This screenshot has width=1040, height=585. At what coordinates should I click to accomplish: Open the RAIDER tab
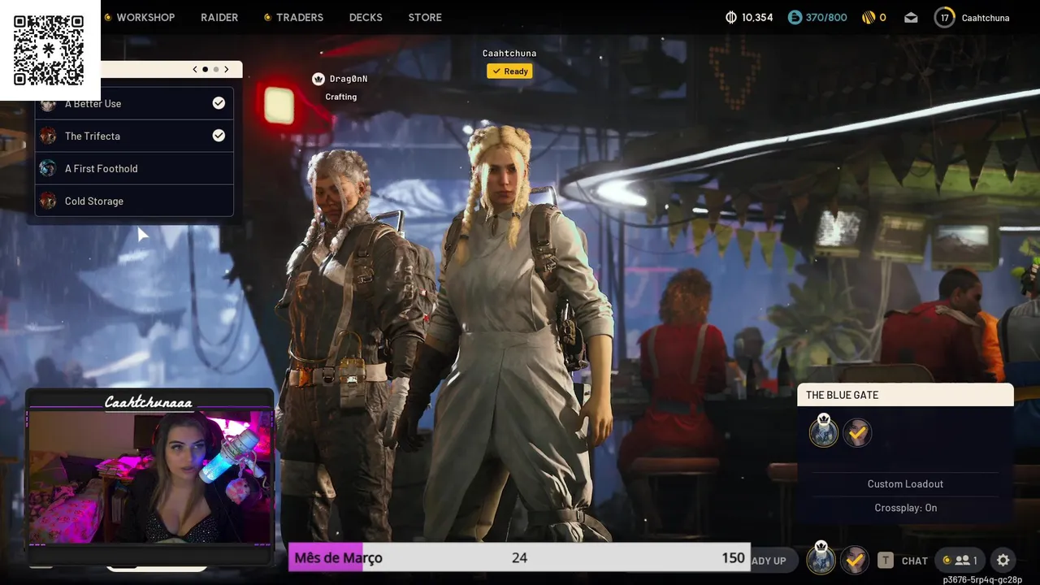(x=219, y=17)
